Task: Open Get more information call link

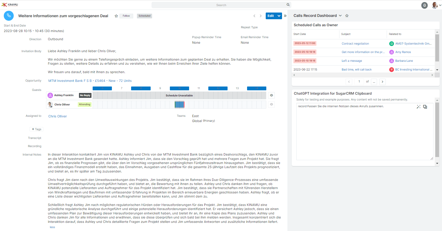Action: point(363,52)
